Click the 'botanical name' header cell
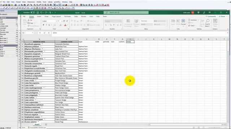Viewport: 231px width, 129px height. (x=39, y=42)
